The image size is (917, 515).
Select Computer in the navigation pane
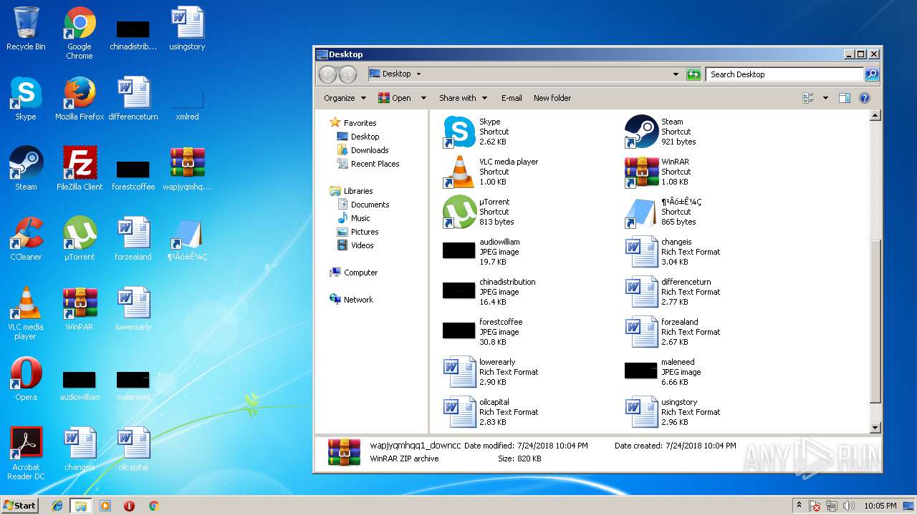coord(353,273)
